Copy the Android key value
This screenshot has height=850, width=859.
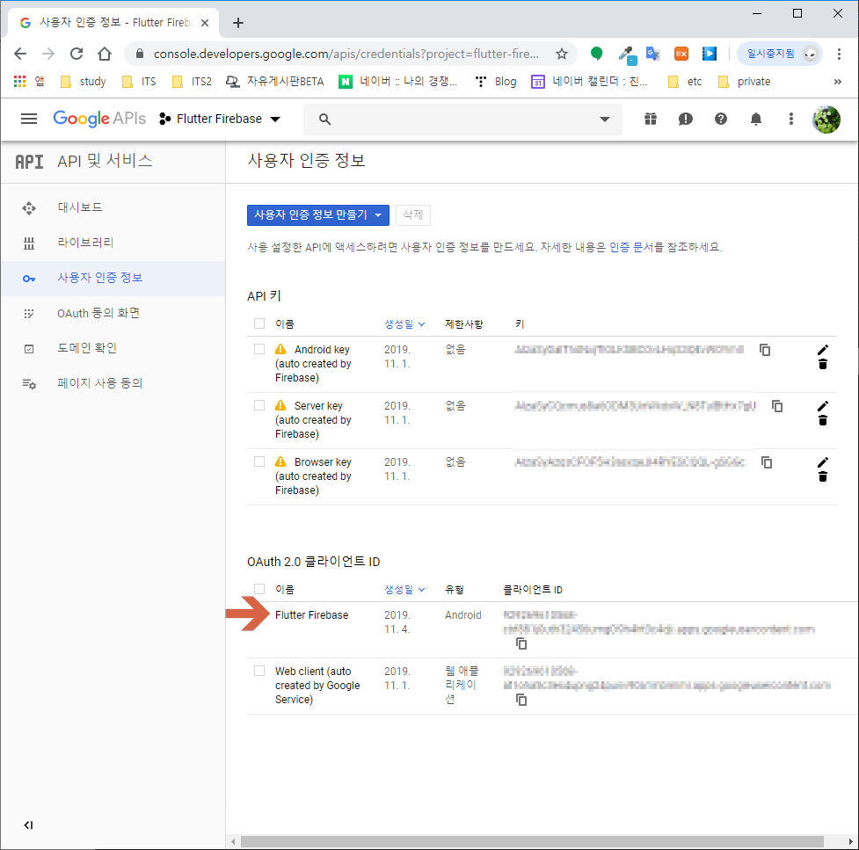pyautogui.click(x=765, y=350)
